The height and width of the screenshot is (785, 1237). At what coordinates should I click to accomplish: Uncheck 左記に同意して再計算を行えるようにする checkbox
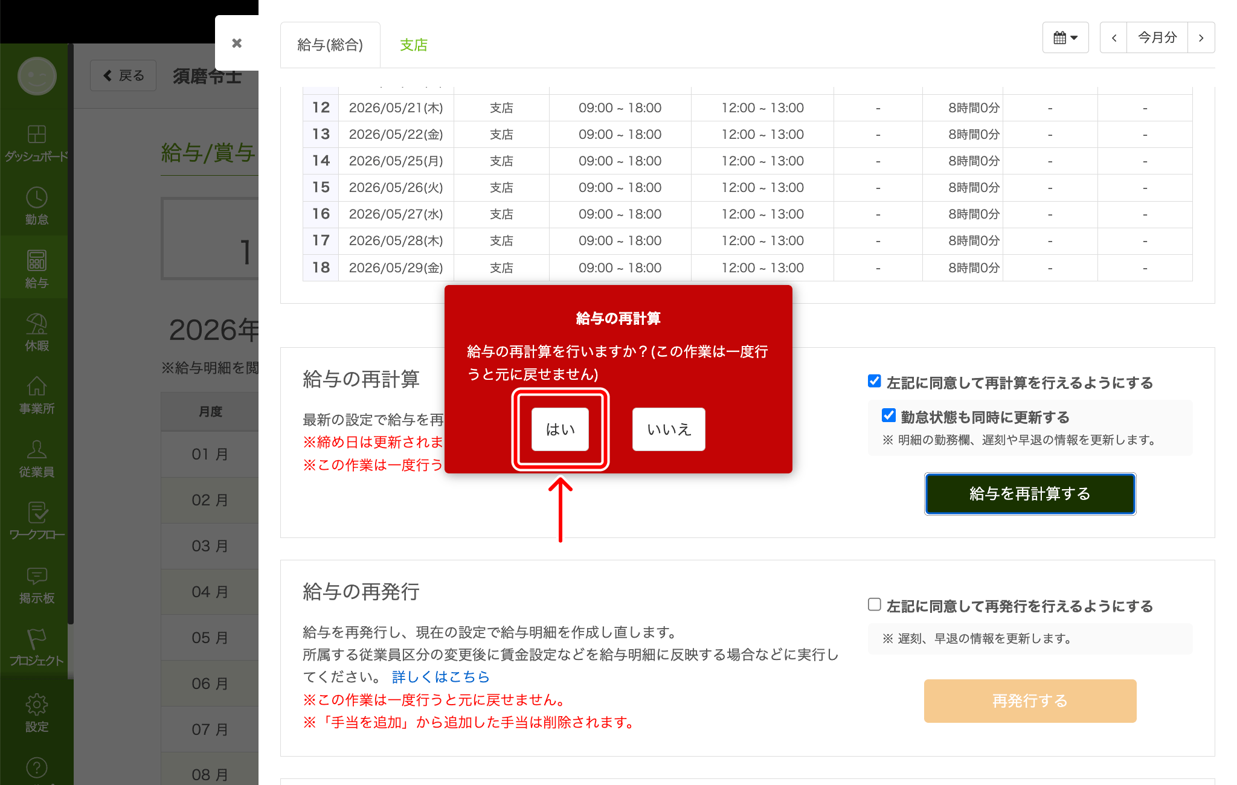click(874, 381)
